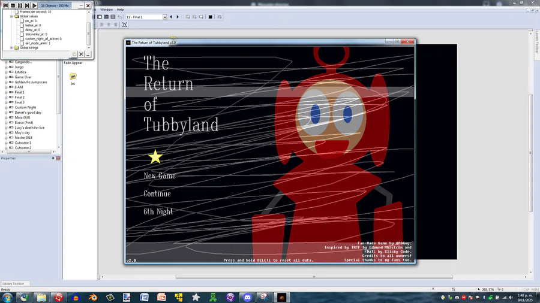Pin the Properties panel

point(53,158)
